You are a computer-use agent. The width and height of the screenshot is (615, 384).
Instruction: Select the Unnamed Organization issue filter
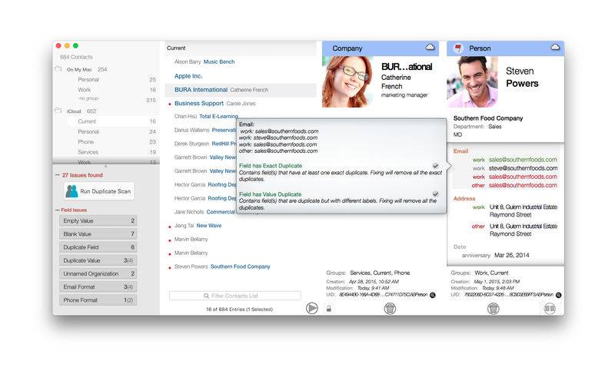click(98, 273)
